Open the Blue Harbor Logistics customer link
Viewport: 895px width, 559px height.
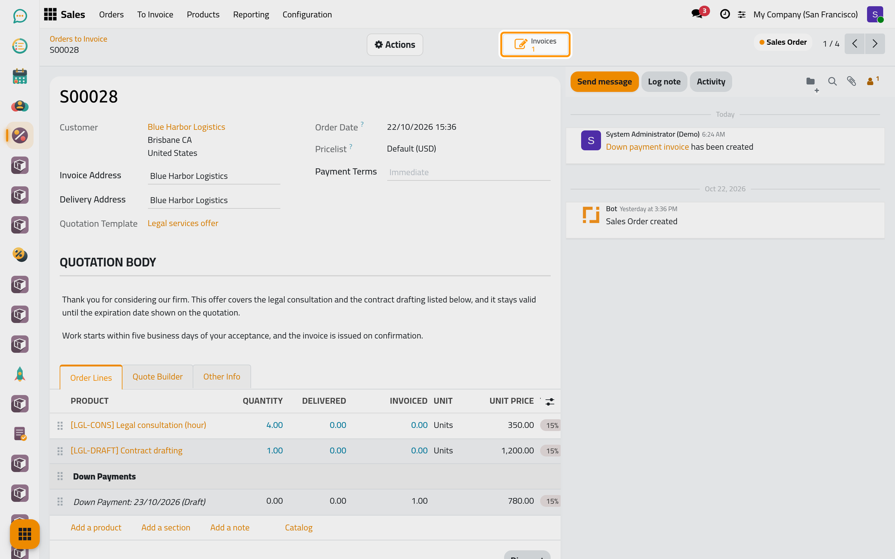point(186,127)
